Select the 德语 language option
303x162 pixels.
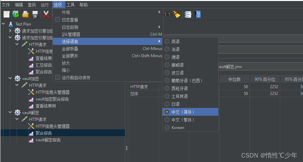pos(190,57)
